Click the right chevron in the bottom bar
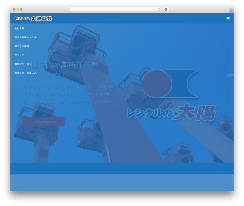Viewport: 244px width, 206px height. [x=219, y=169]
